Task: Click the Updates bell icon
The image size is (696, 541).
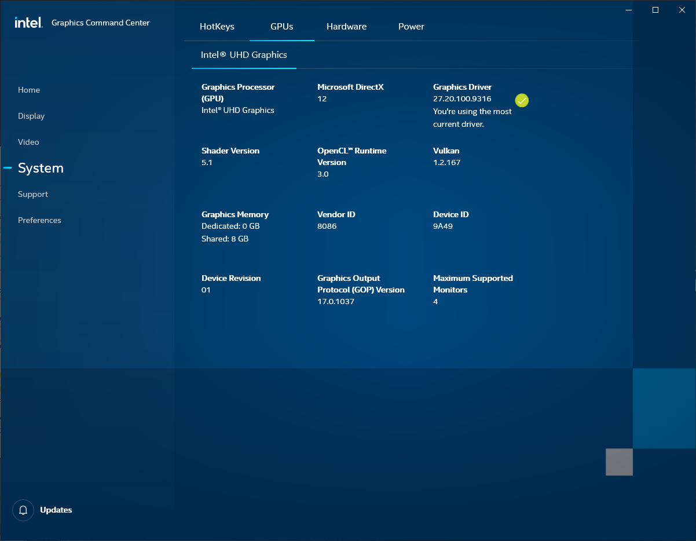Action: pos(23,510)
